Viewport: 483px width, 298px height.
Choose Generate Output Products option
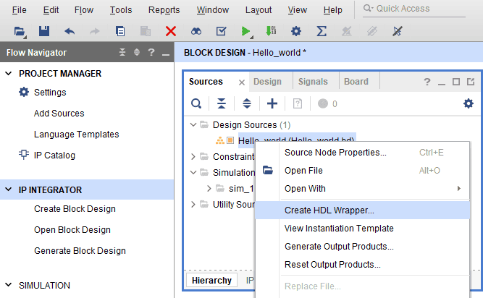tap(339, 246)
